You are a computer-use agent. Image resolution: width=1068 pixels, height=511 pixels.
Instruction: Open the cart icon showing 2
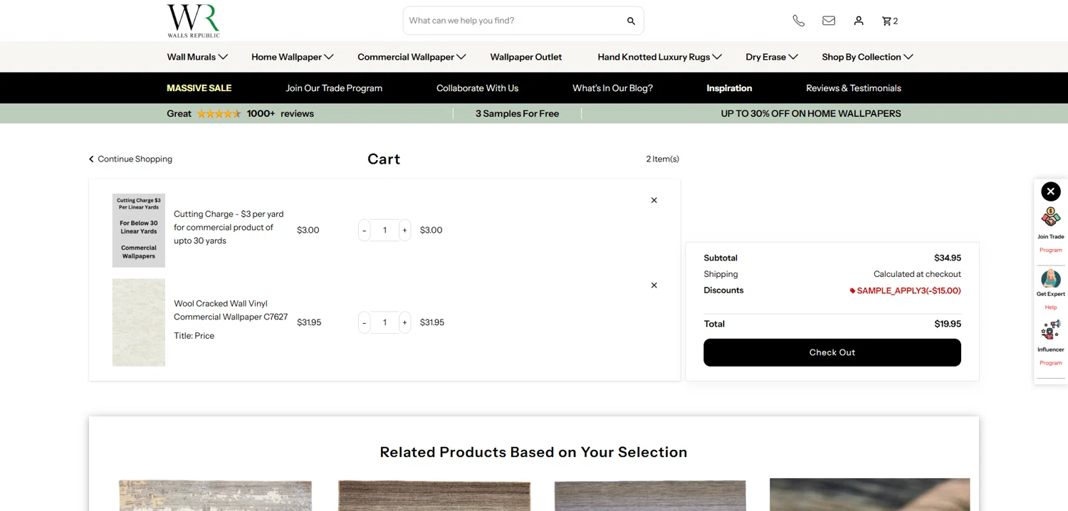tap(890, 21)
